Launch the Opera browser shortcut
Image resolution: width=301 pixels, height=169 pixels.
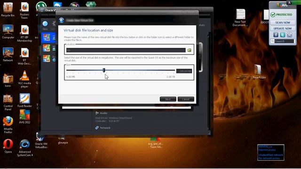click(8, 146)
